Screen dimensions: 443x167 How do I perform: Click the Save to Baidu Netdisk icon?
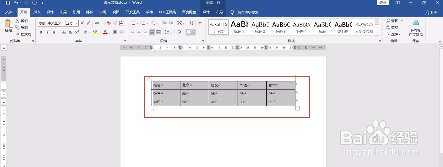pos(416,23)
